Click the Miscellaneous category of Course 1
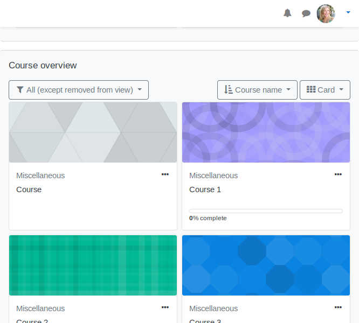Viewport: 359px width, 323px height. click(x=213, y=175)
